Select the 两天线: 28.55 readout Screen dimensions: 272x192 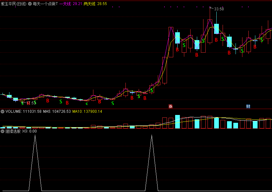coord(95,4)
